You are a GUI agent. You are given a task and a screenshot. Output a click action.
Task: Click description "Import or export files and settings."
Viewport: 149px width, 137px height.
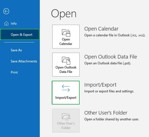coord(109,91)
